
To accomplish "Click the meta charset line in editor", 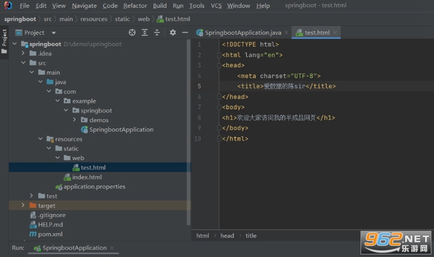I will point(279,76).
